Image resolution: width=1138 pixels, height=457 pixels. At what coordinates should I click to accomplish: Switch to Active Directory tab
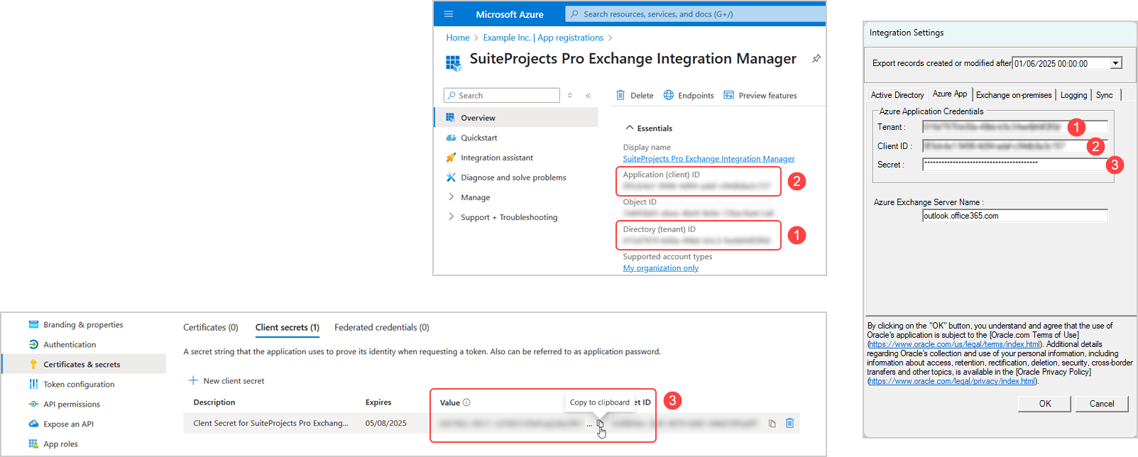coord(897,95)
